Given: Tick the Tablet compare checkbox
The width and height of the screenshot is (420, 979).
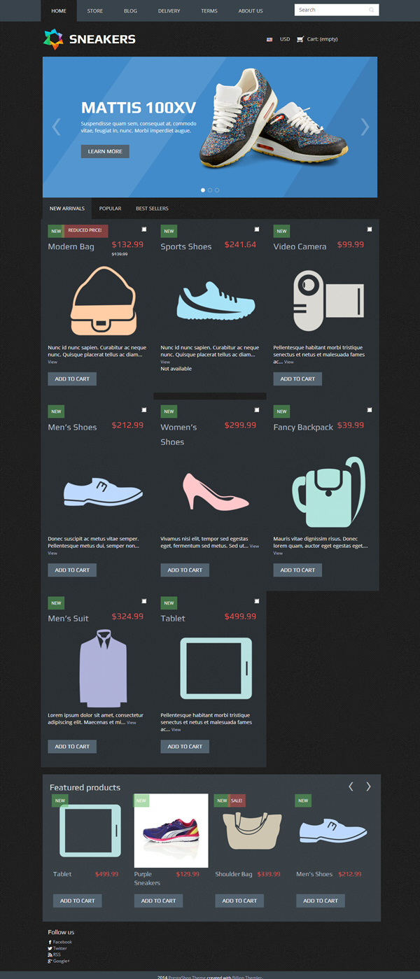Looking at the screenshot, I should coord(257,601).
